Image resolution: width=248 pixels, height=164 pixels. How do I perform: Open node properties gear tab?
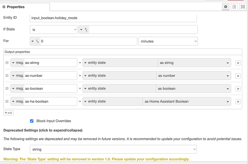(x=226, y=7)
